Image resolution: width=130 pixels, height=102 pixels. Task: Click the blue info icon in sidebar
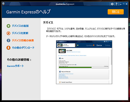tap(8, 40)
